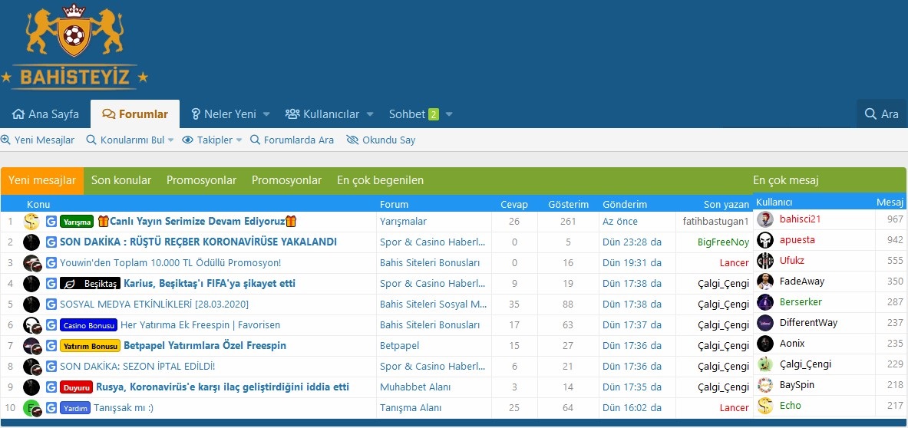Screen dimensions: 908x428
Task: Click the Duyuru prefix badge
Action: coord(77,387)
